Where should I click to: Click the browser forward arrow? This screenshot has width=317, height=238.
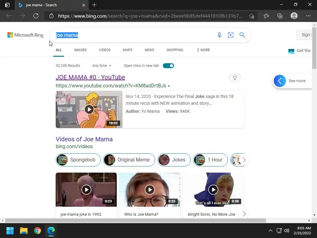[22, 16]
